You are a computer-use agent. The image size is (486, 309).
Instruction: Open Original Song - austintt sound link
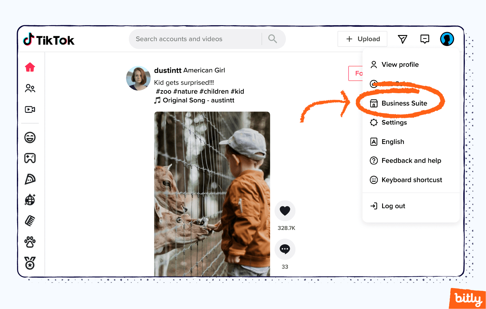click(x=194, y=100)
